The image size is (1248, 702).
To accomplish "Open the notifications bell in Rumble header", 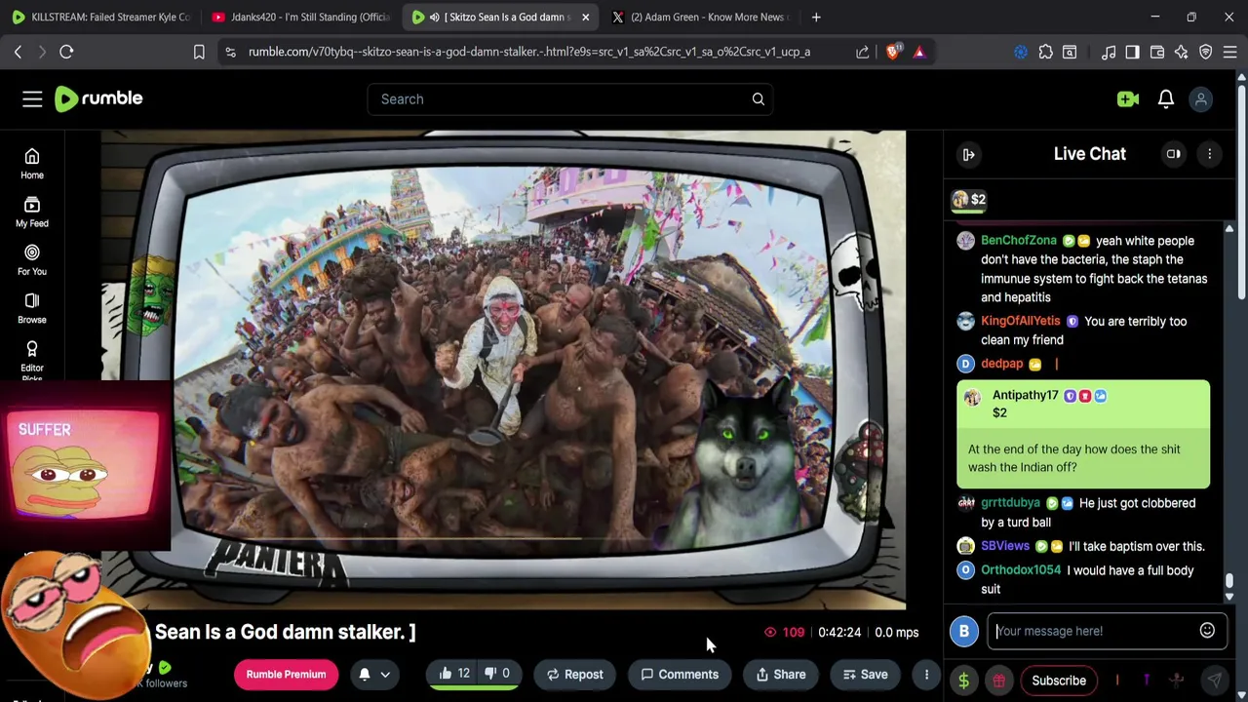I will 1165,98.
